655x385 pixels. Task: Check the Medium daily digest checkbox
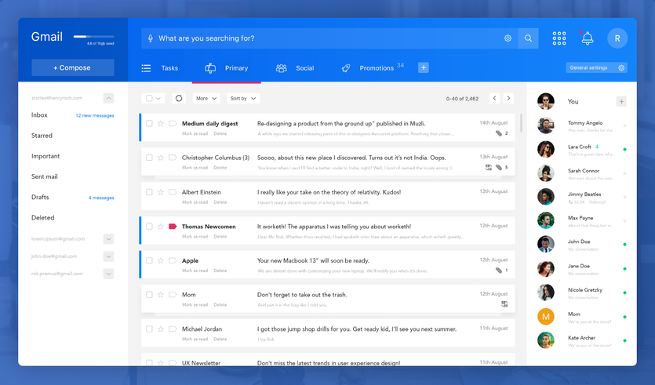(x=149, y=124)
